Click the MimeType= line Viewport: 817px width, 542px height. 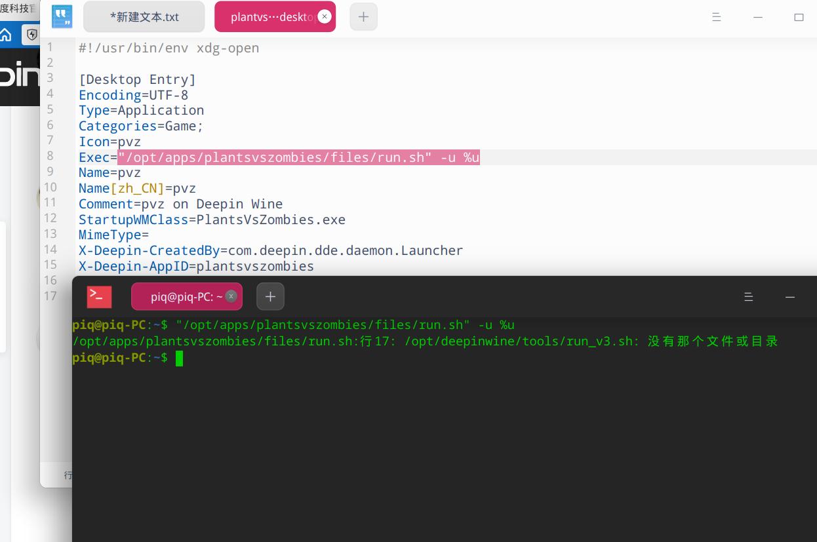tap(113, 235)
